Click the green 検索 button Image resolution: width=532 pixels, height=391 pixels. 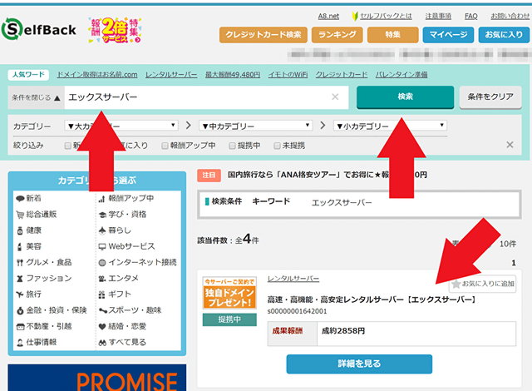(x=405, y=97)
